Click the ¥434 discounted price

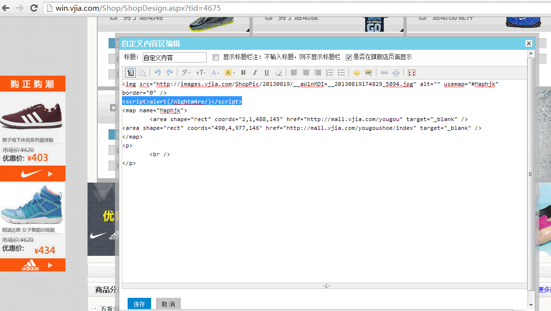pos(44,250)
